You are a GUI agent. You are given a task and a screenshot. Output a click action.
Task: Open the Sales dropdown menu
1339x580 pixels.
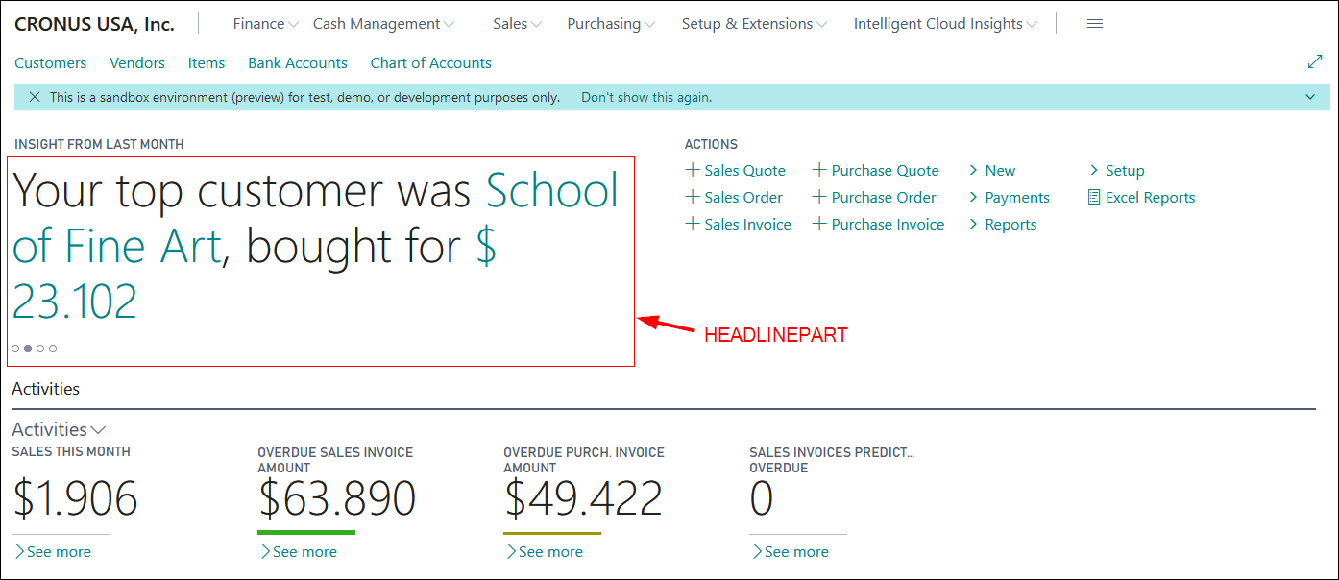click(518, 24)
